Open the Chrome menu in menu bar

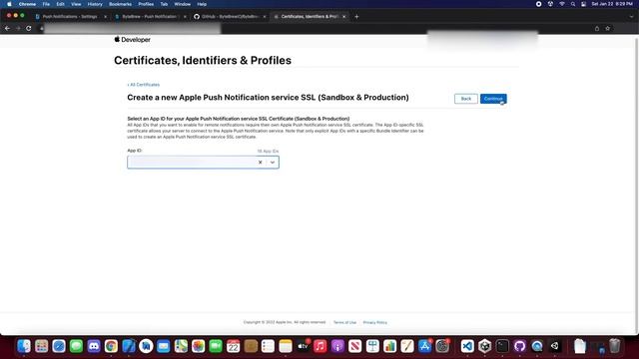pyautogui.click(x=27, y=4)
